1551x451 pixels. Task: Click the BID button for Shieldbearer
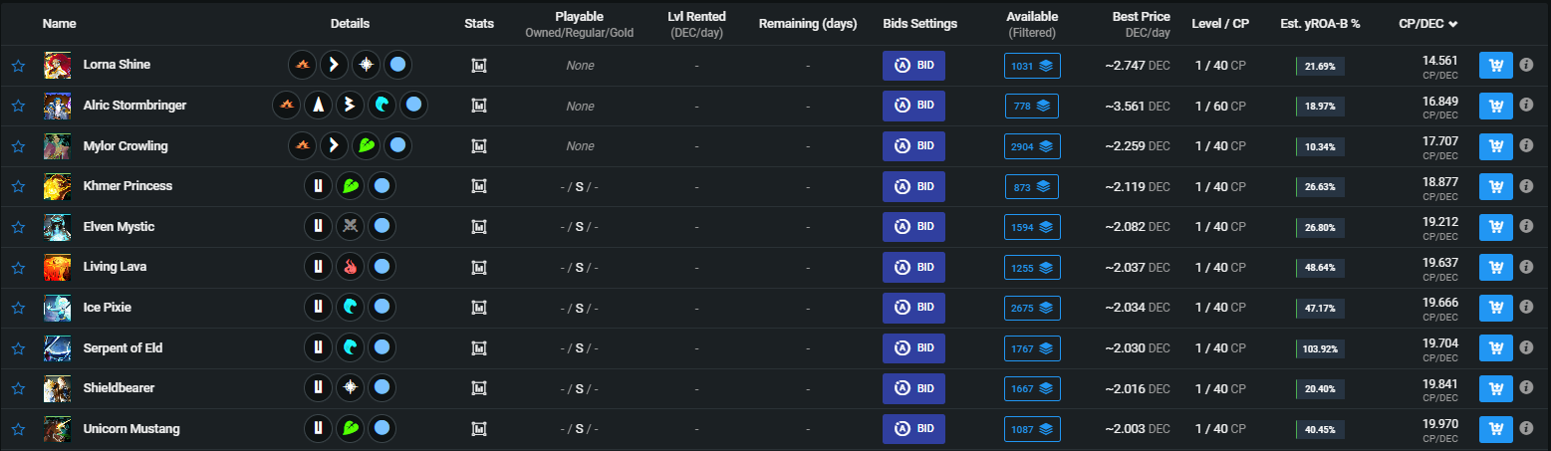point(913,388)
